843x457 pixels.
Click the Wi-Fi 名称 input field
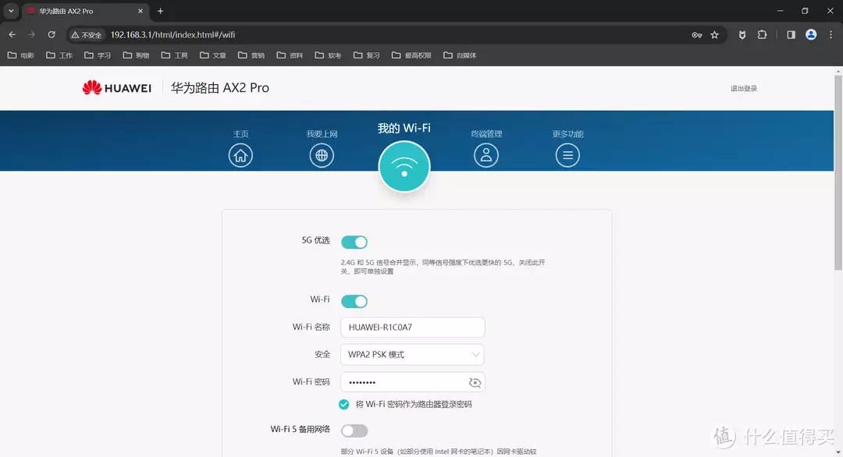[x=412, y=328]
